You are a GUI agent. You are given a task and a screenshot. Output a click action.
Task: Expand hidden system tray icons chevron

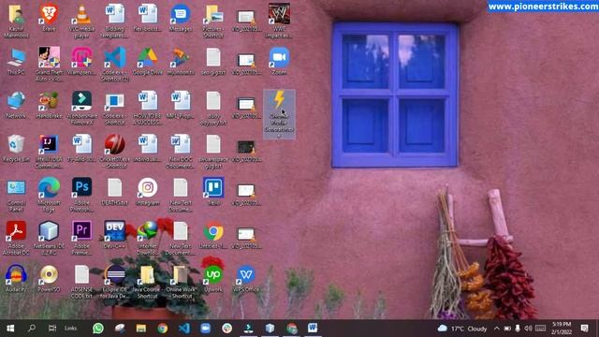(x=497, y=329)
